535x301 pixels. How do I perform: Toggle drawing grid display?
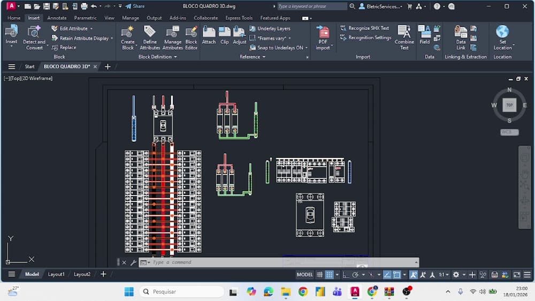click(x=320, y=274)
